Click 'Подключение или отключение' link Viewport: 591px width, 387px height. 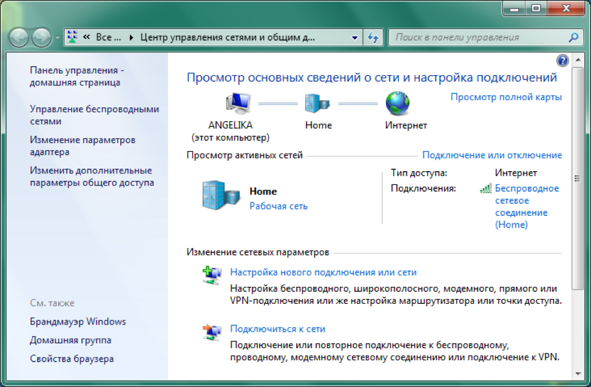[492, 155]
